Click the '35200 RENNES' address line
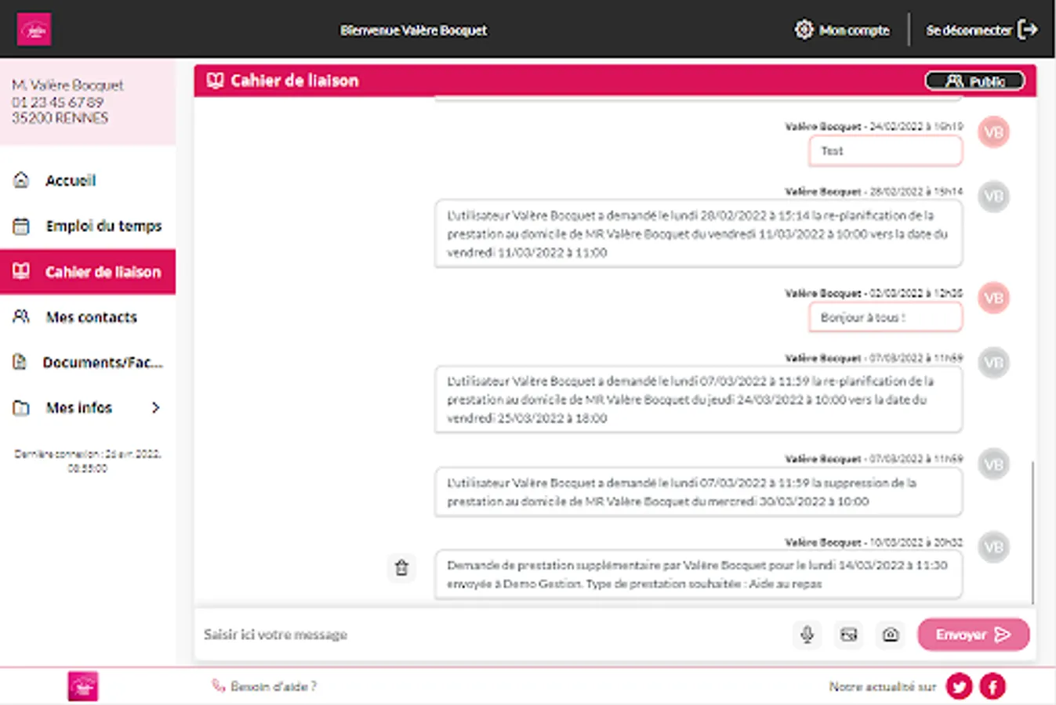The height and width of the screenshot is (705, 1056). [60, 118]
